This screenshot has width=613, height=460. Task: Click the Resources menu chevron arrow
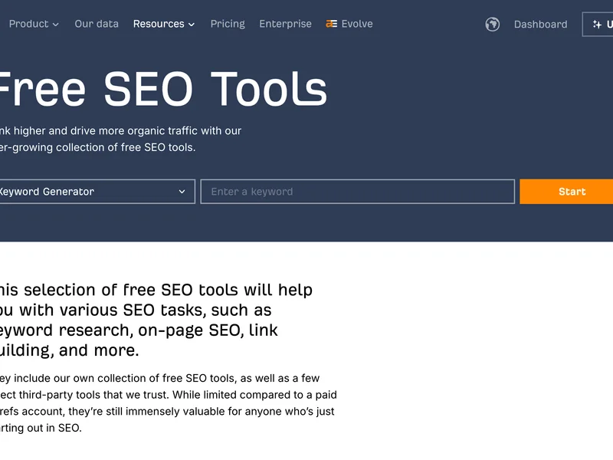tap(191, 25)
